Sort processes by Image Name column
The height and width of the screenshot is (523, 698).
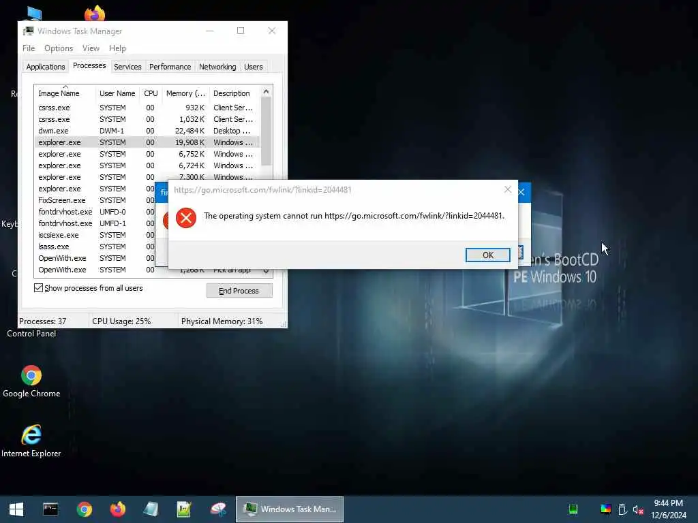(65, 93)
